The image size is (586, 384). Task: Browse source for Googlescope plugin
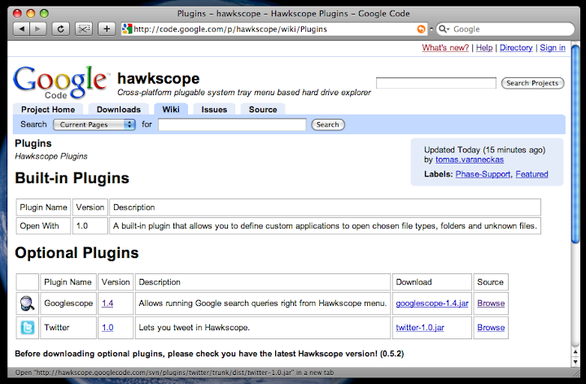(491, 303)
